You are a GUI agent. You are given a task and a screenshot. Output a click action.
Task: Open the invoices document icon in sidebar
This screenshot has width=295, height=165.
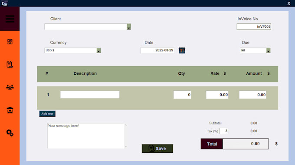pos(10,65)
